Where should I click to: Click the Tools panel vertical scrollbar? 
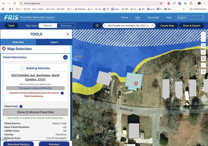tap(71, 59)
